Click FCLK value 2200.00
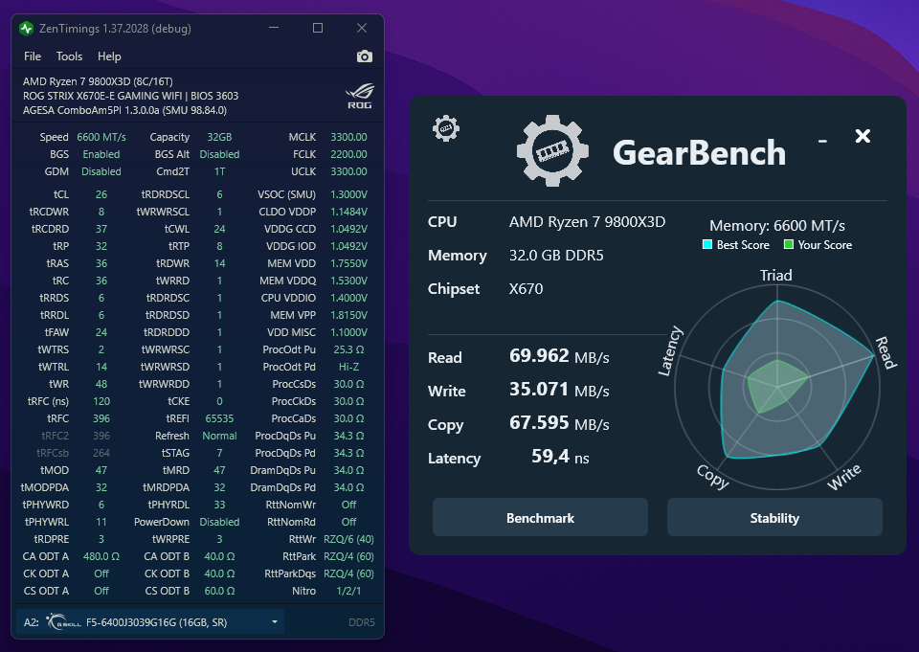This screenshot has height=652, width=919. [x=348, y=154]
